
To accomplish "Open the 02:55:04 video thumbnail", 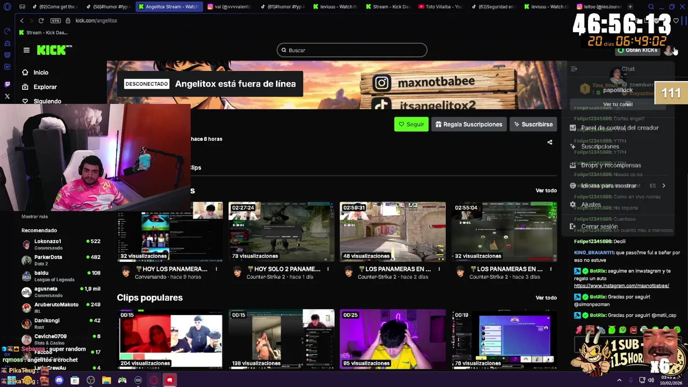I will 504,232.
